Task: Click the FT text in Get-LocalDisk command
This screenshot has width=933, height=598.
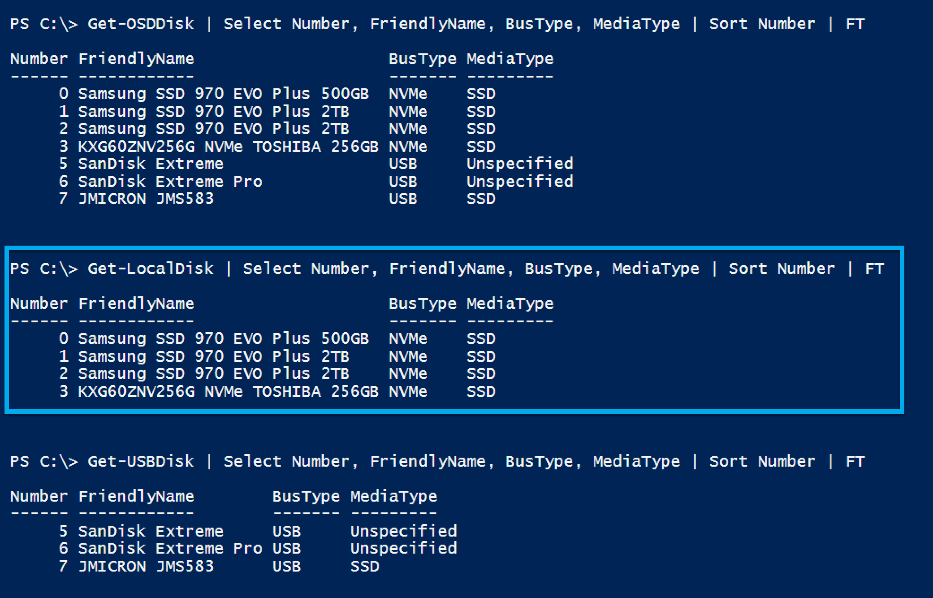Action: (874, 269)
